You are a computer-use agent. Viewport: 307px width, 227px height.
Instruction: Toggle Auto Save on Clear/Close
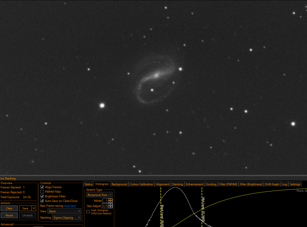(42, 201)
